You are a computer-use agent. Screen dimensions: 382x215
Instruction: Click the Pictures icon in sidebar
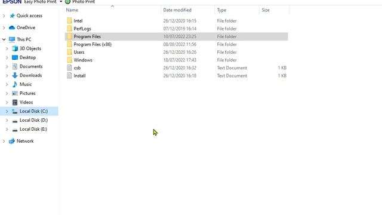pyautogui.click(x=15, y=93)
